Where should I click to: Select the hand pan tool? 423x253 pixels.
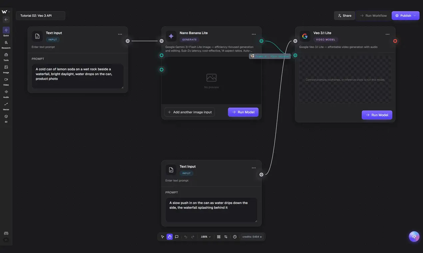coord(170,237)
